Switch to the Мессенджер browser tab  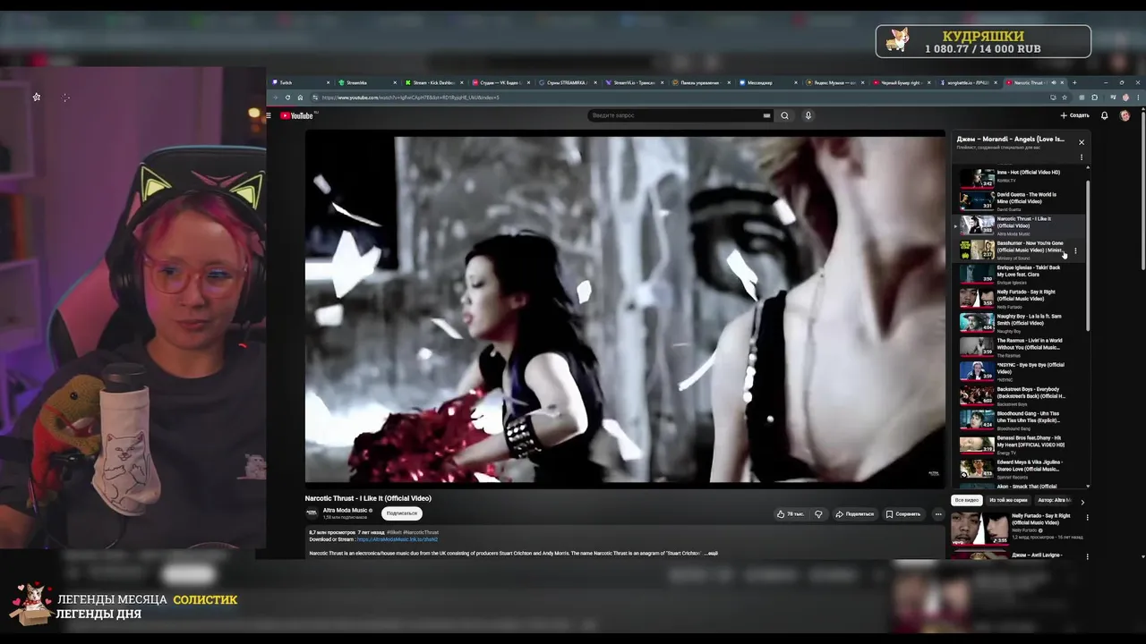[x=768, y=82]
